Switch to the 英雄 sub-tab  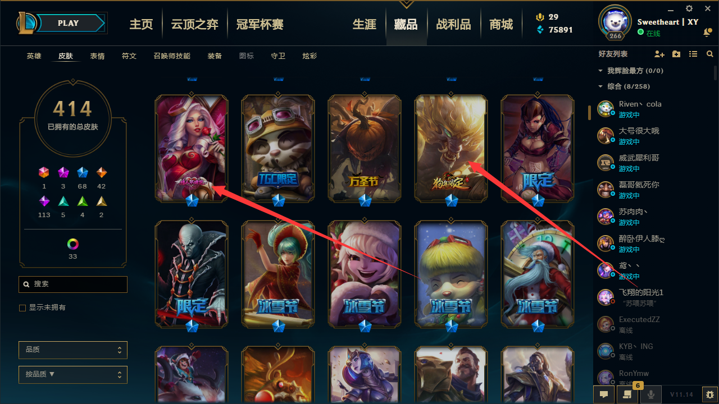pyautogui.click(x=34, y=56)
